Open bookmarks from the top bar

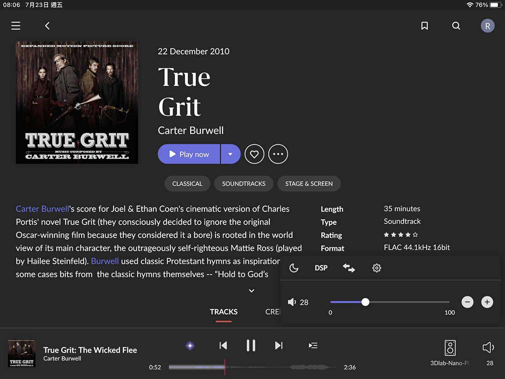tap(425, 26)
